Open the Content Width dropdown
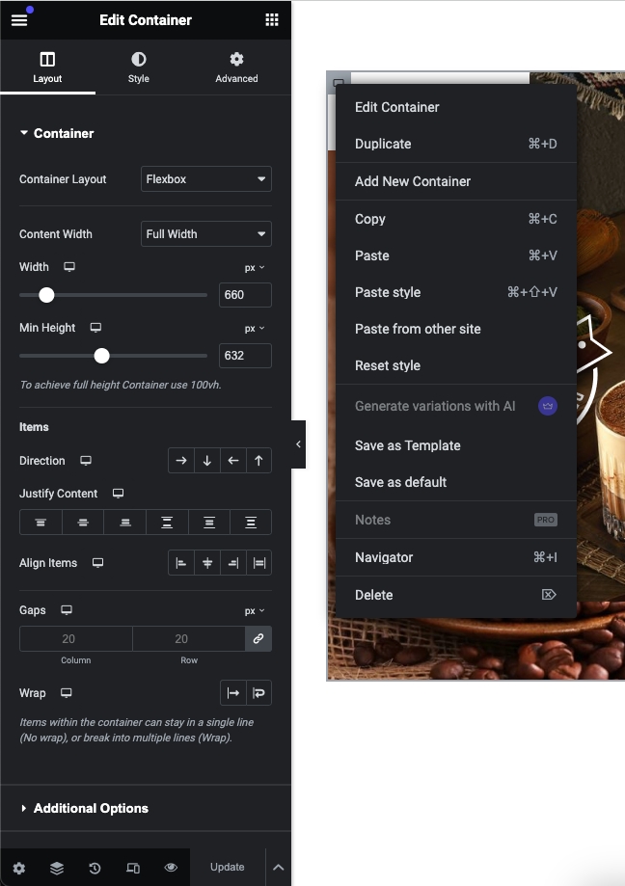 point(206,234)
